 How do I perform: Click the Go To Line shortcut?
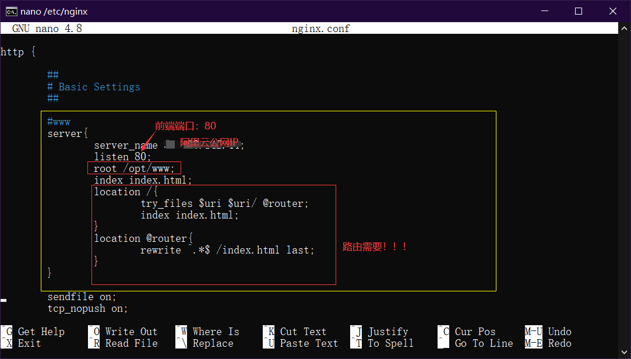point(475,343)
